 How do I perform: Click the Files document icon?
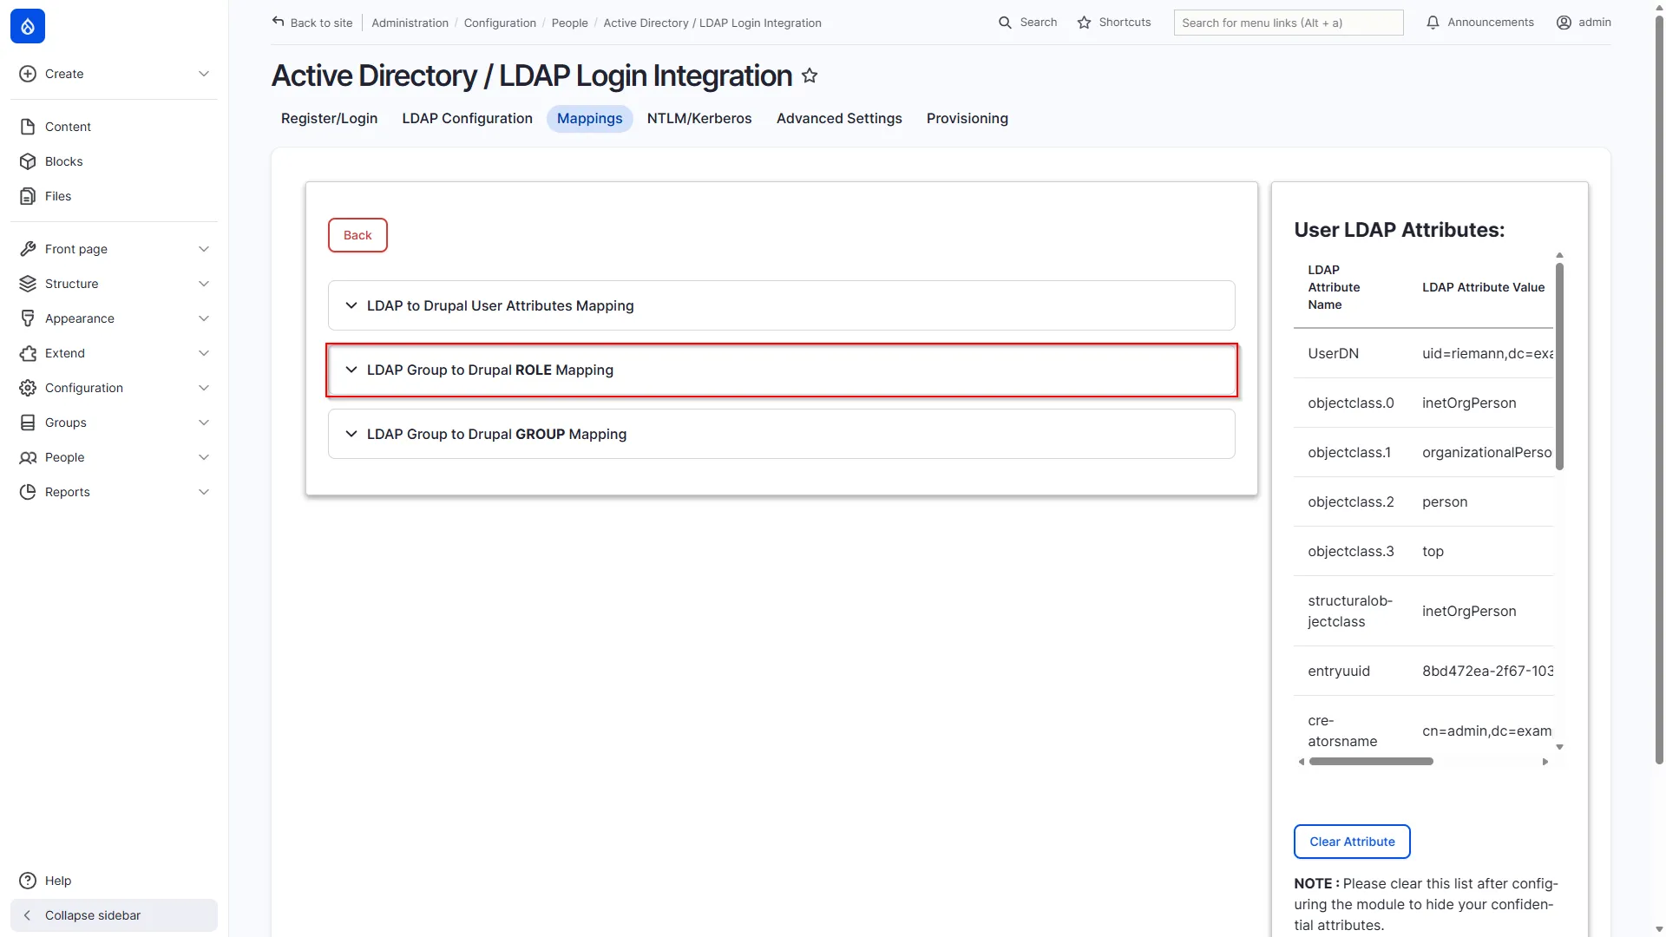[28, 196]
